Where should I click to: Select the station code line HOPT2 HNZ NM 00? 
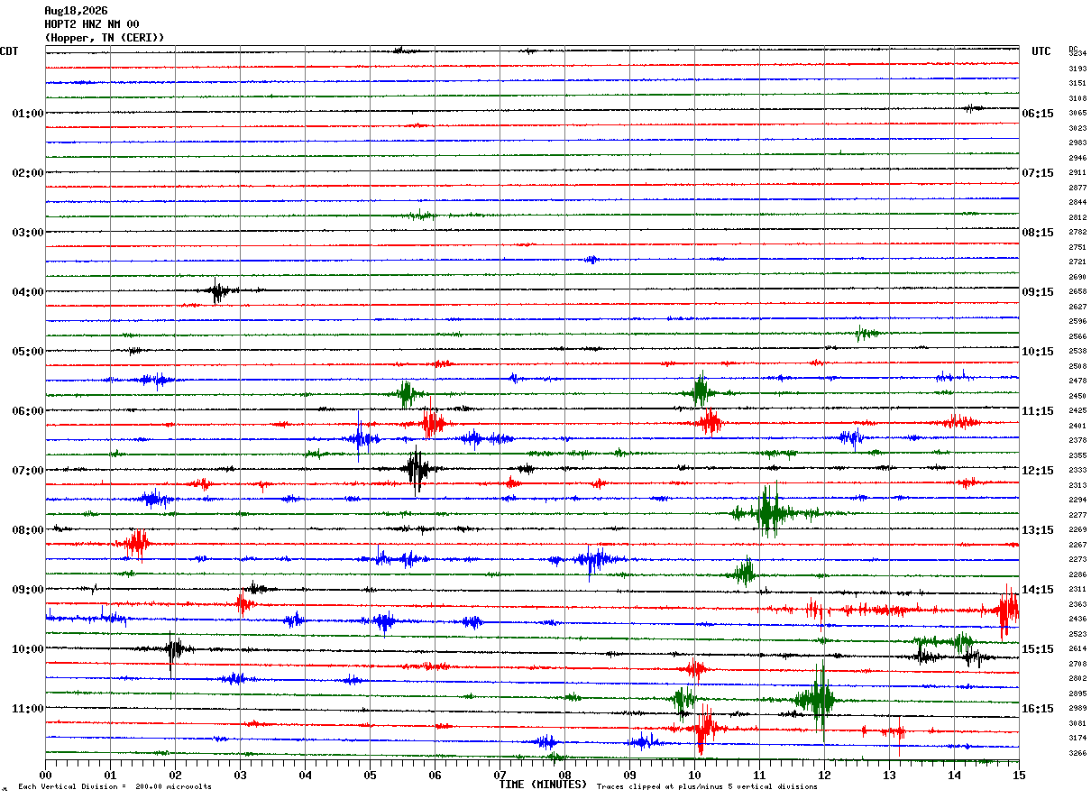pos(92,24)
